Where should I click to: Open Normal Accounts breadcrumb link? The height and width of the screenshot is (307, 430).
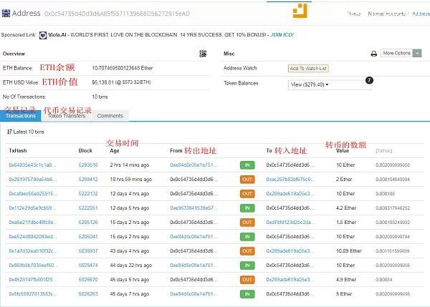tap(386, 14)
